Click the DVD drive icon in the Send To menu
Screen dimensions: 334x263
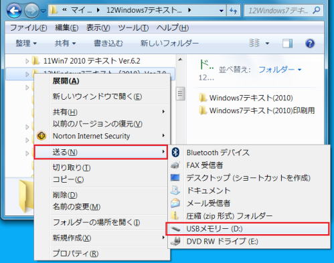tap(175, 242)
